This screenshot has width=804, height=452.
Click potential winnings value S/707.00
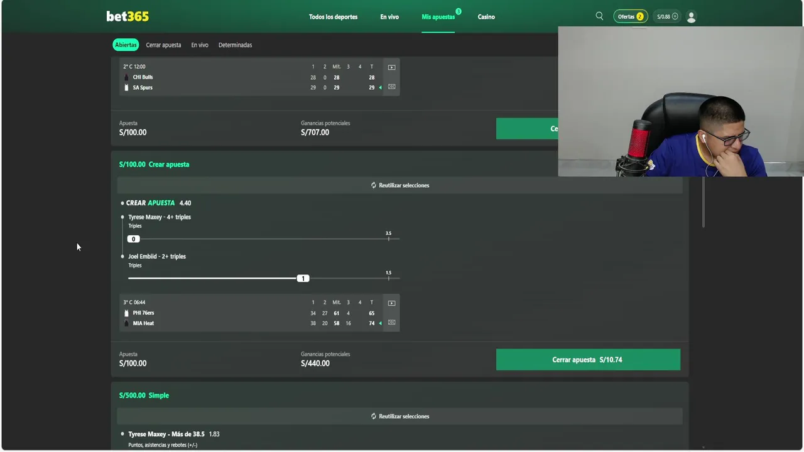[315, 132]
